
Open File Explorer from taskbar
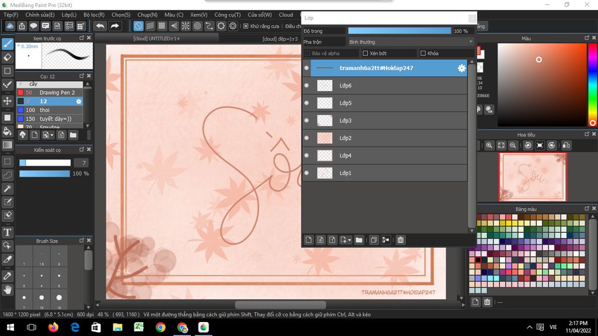[x=117, y=327]
